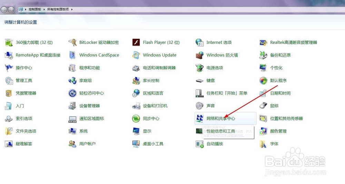The image size is (345, 184).
Task: Open the 键盘 keyboard icon
Action: coord(199,81)
